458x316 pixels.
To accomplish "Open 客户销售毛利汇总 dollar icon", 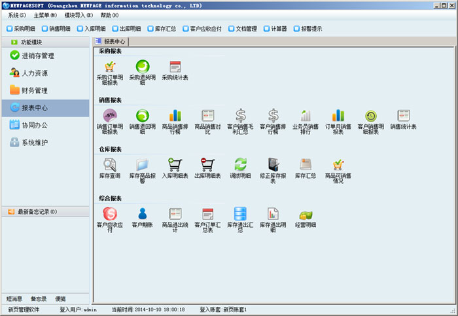I will (x=241, y=116).
